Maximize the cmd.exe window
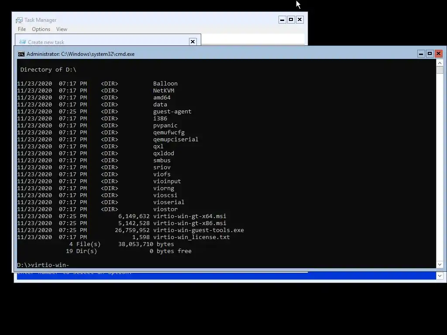Image resolution: width=447 pixels, height=335 pixels. pos(430,54)
